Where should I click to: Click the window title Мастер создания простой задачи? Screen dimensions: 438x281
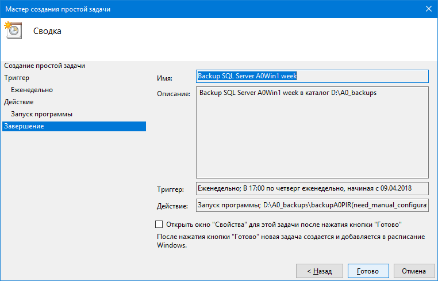point(58,9)
